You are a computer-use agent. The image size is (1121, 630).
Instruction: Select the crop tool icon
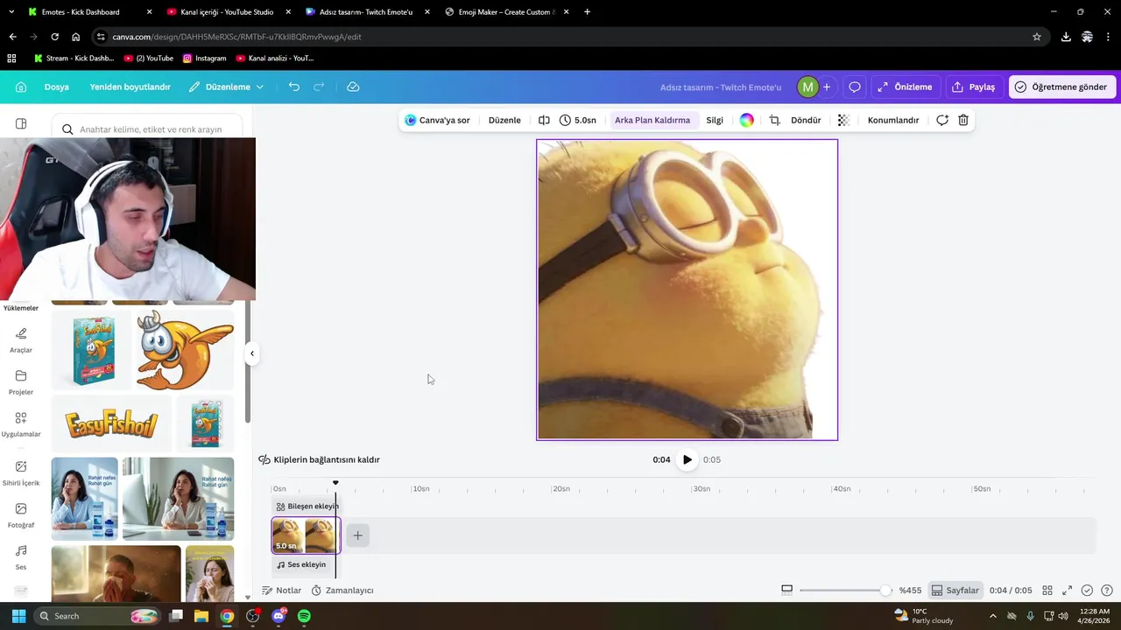pos(775,120)
